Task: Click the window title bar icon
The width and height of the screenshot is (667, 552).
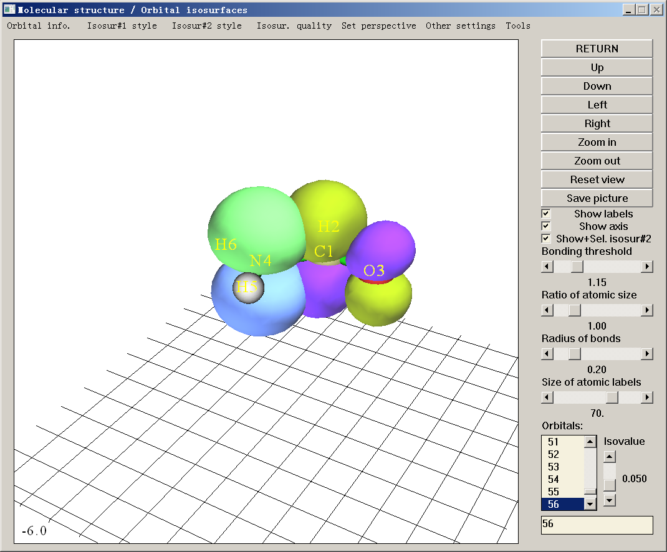Action: pos(9,9)
